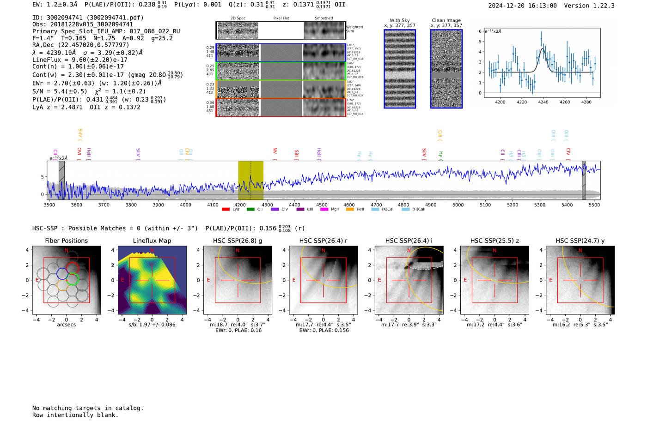The height and width of the screenshot is (440, 647).
Task: Click the ID: 3002094741 text line
Action: coord(88,18)
